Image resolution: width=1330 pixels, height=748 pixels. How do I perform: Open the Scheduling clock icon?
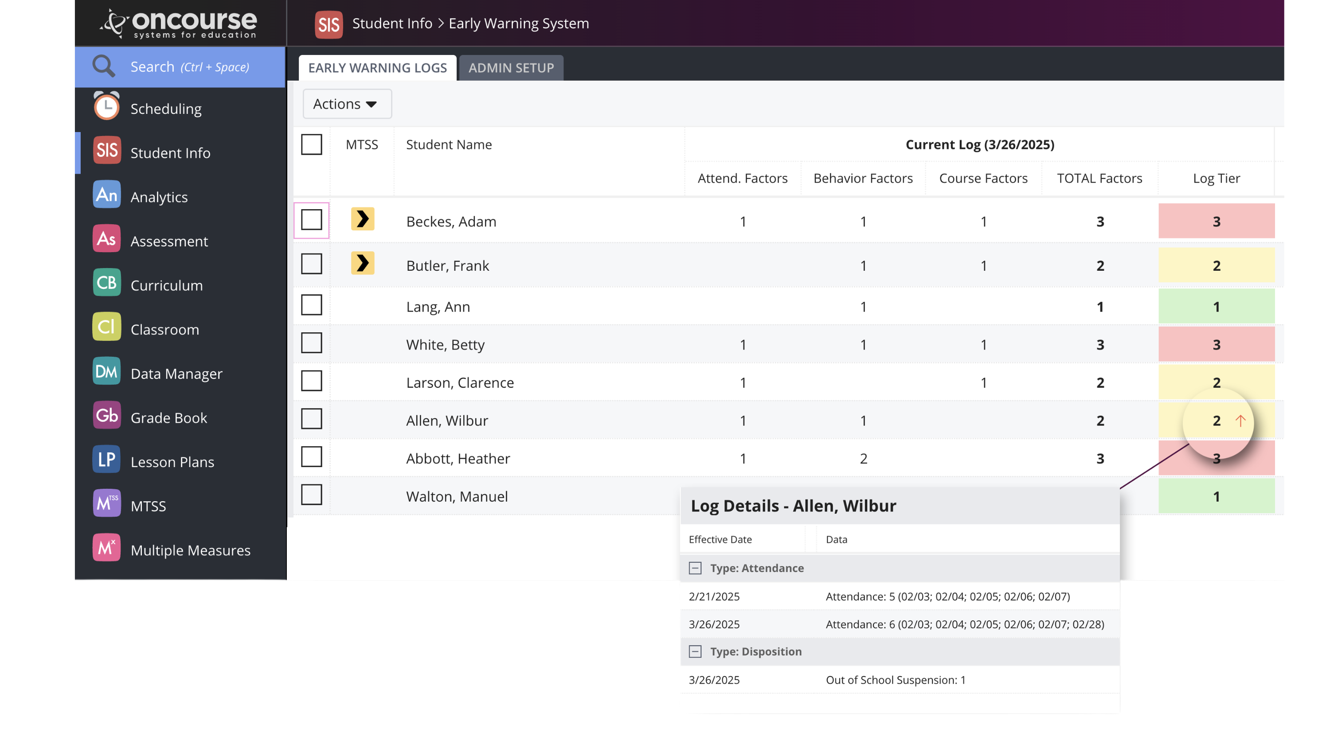pos(106,107)
